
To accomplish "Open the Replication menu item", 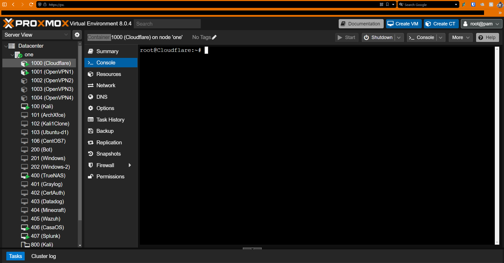I will tap(111, 143).
